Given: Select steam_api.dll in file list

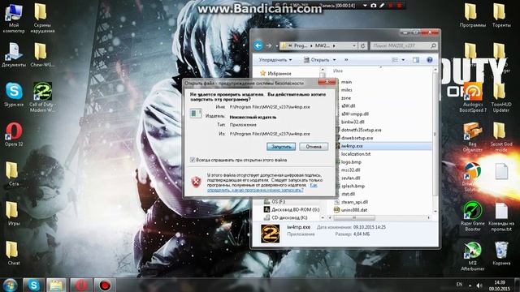Looking at the screenshot, I should point(354,202).
